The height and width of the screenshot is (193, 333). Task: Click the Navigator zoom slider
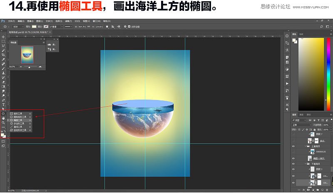(x=29, y=67)
